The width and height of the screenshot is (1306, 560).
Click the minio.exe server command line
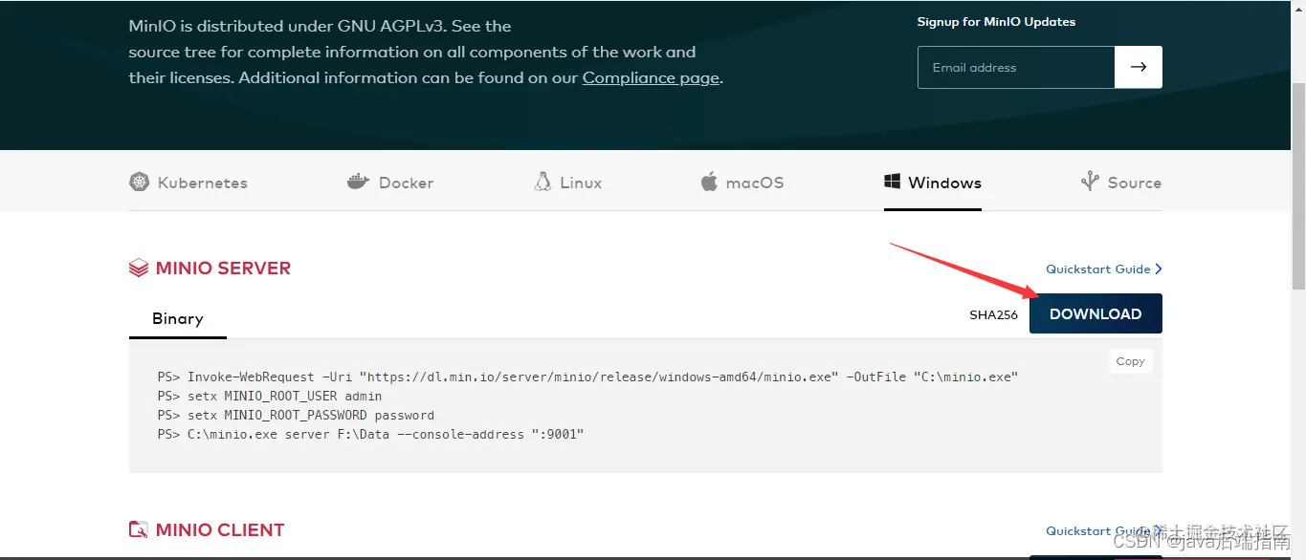[370, 434]
